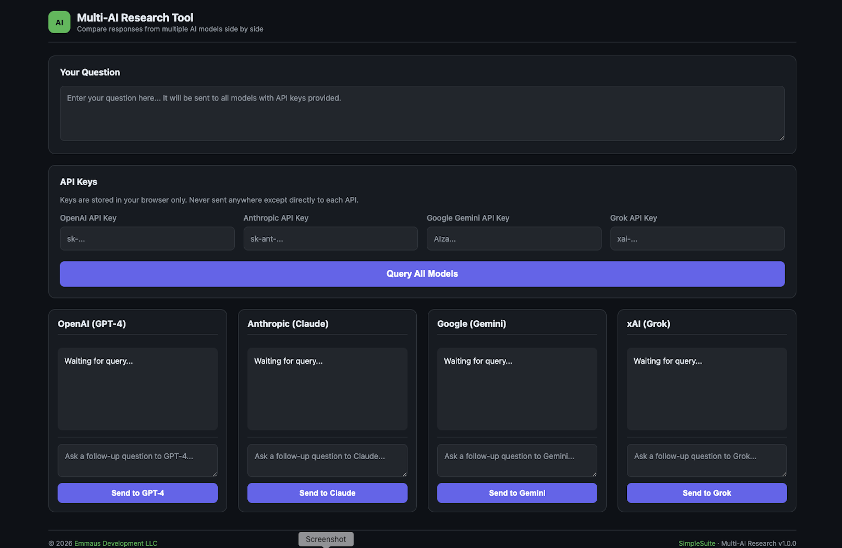Select the Google Gemini API Key field
Screen dimensions: 842x548
click(514, 238)
